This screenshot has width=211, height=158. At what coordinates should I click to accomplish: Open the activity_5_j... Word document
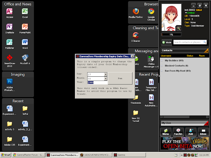pyautogui.click(x=25, y=126)
